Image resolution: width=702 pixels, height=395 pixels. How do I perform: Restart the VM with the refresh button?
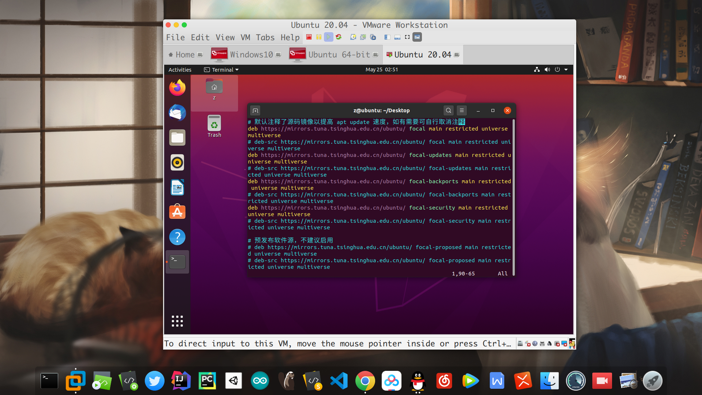(x=339, y=37)
